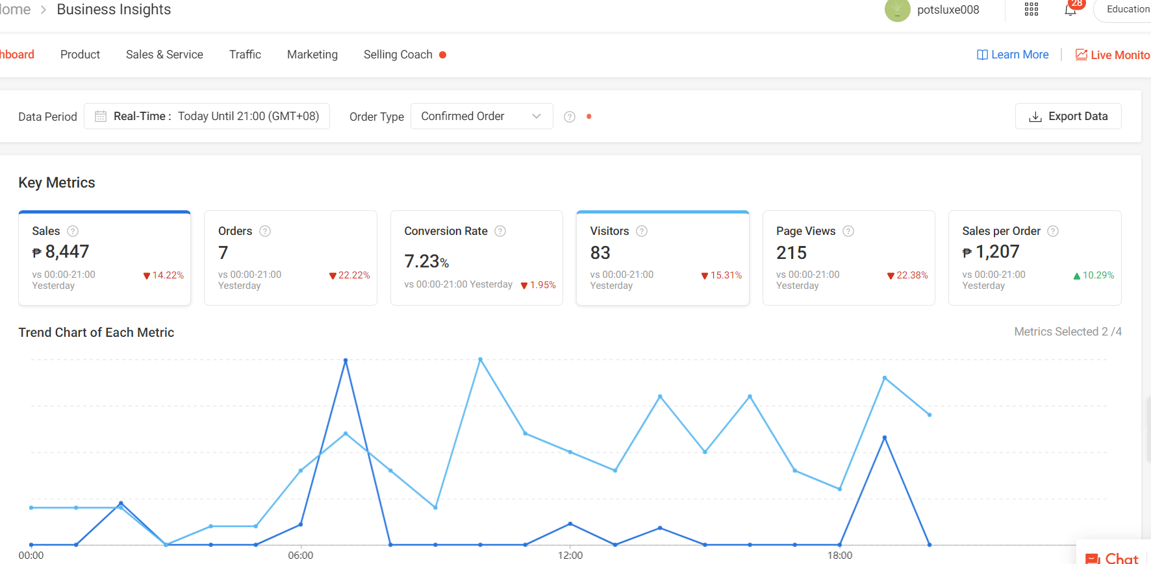The height and width of the screenshot is (564, 1151).
Task: Toggle the Sales metric card
Action: point(105,258)
